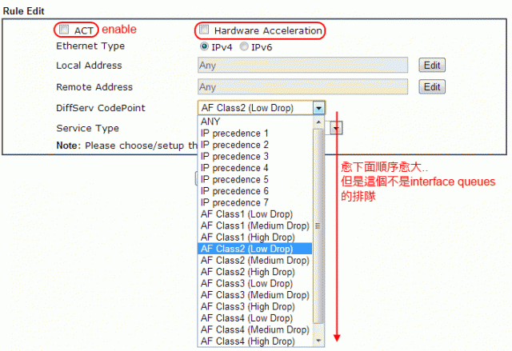Image resolution: width=512 pixels, height=351 pixels.
Task: Choose ANY from the DiffServ list
Action: [254, 122]
